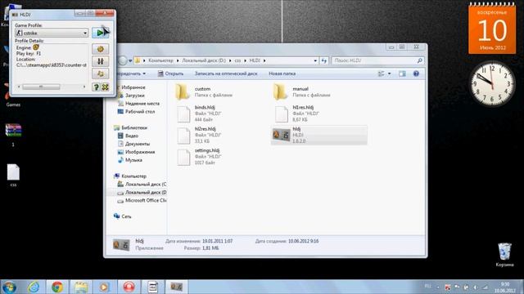Open the css file on desktop
This screenshot has width=524, height=294.
tap(13, 175)
